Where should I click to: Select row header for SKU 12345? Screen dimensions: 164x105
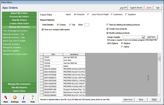pos(42,57)
